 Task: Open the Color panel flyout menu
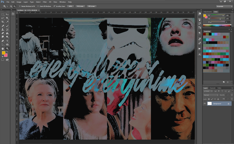click(232, 12)
